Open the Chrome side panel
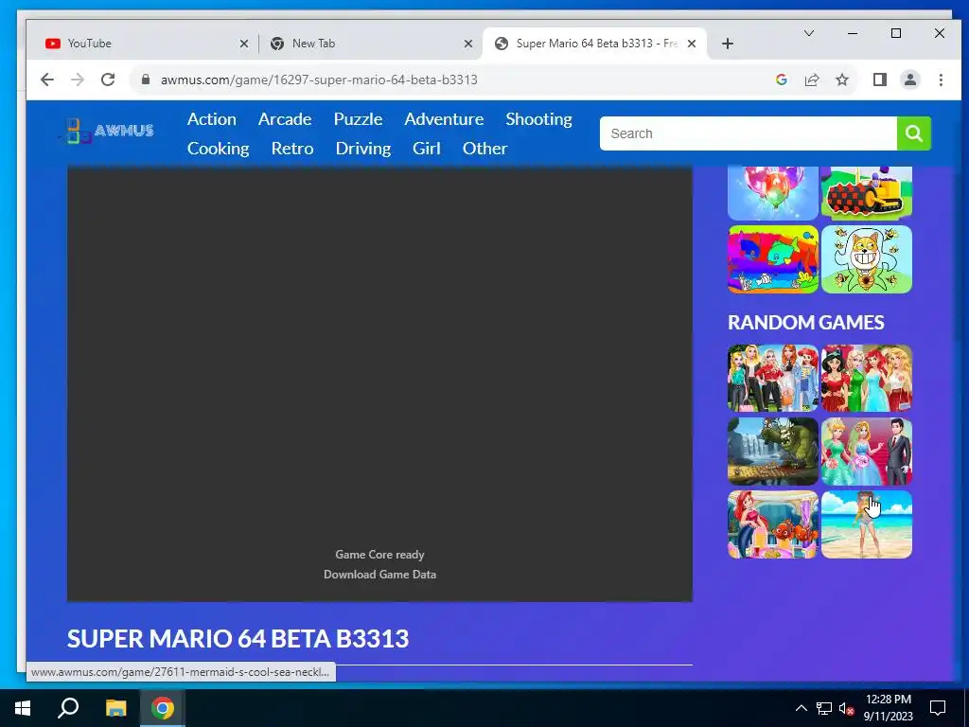Viewport: 969px width, 727px height. (x=880, y=80)
